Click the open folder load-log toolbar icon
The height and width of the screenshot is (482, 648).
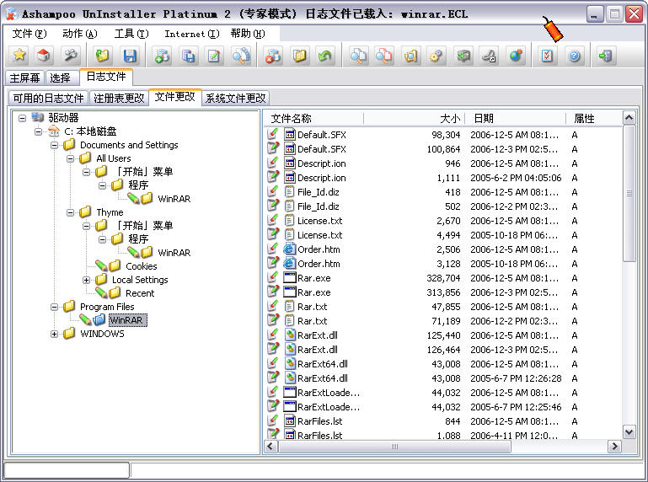click(x=103, y=55)
